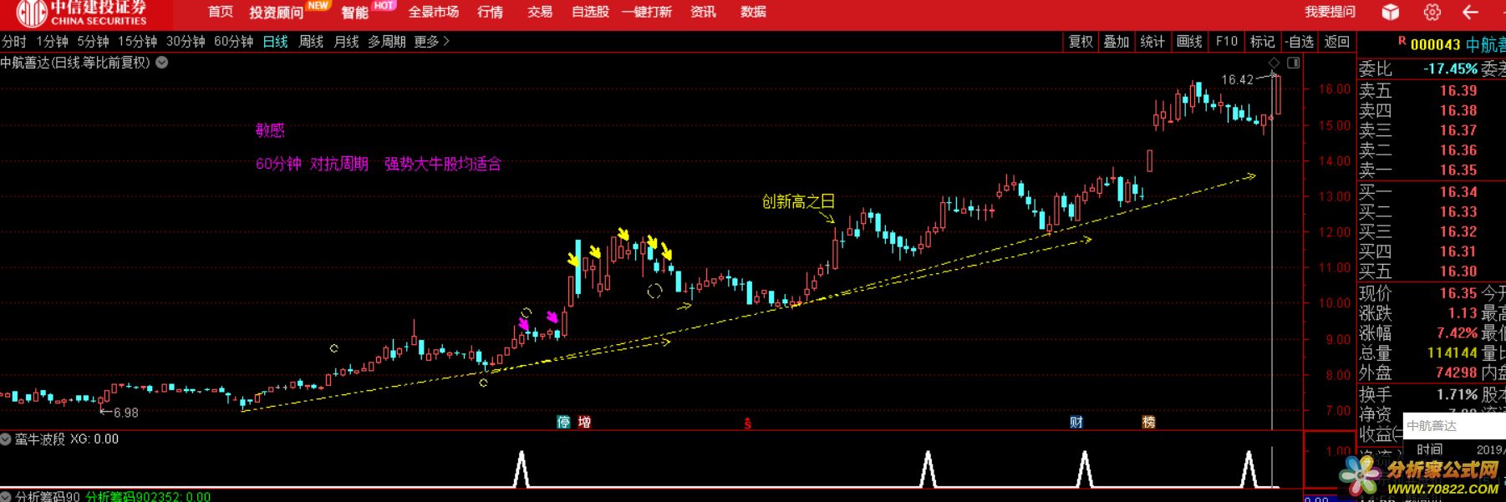Click the CITIC China Securities logo

tap(82, 13)
